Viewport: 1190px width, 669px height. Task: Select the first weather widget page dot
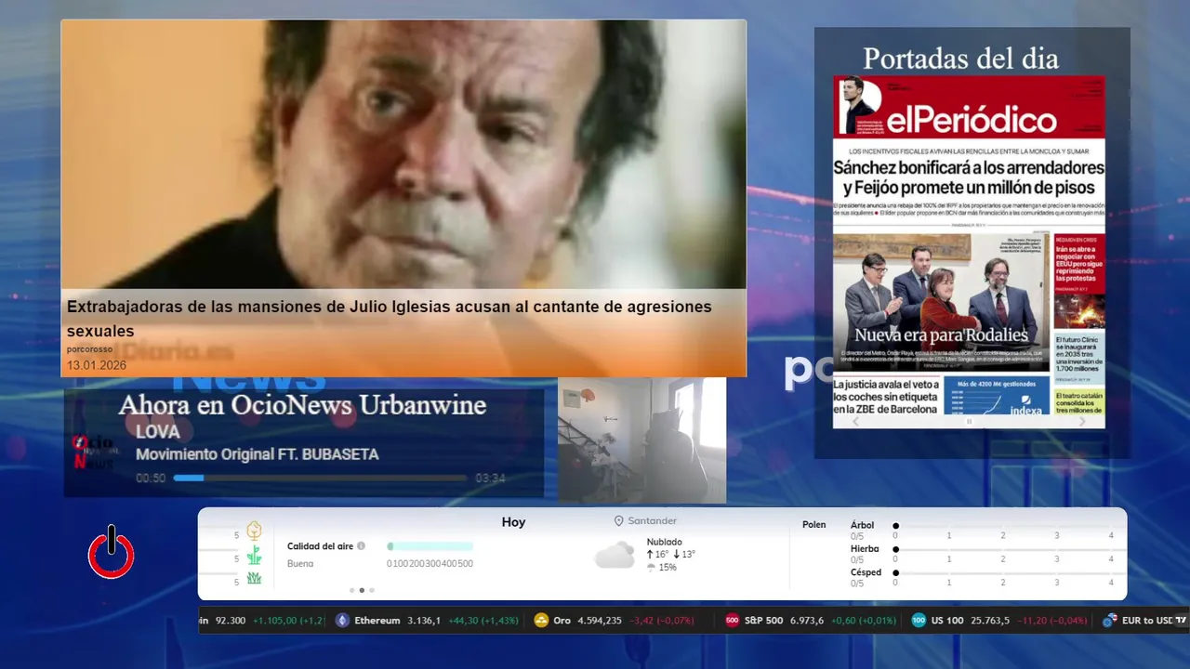tap(351, 590)
